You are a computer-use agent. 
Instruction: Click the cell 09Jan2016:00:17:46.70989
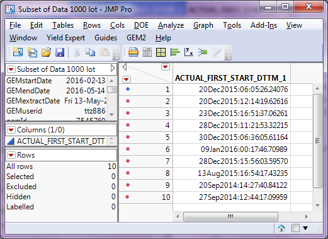[x=232, y=149]
